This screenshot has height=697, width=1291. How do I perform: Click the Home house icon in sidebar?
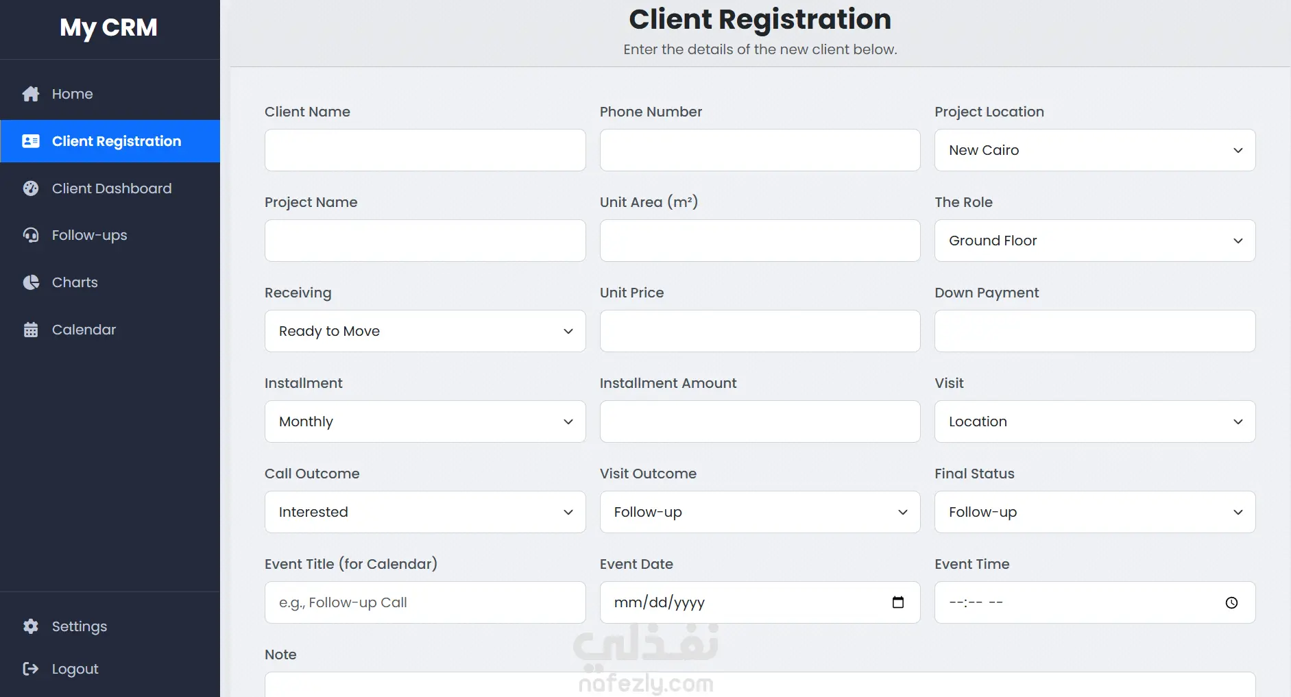click(31, 94)
